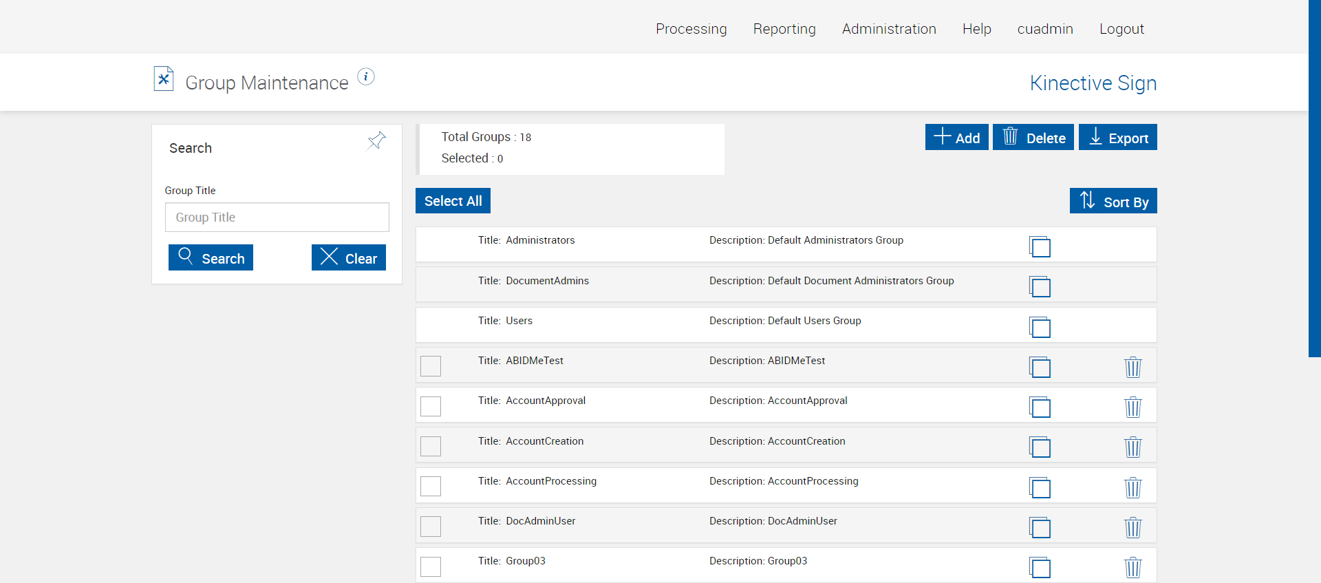The height and width of the screenshot is (583, 1321).
Task: Toggle the pin icon in Search panel
Action: 376,141
